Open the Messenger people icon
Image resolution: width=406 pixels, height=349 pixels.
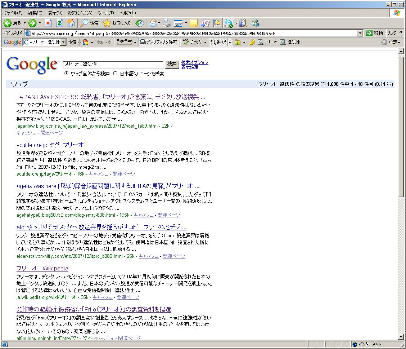click(x=255, y=23)
